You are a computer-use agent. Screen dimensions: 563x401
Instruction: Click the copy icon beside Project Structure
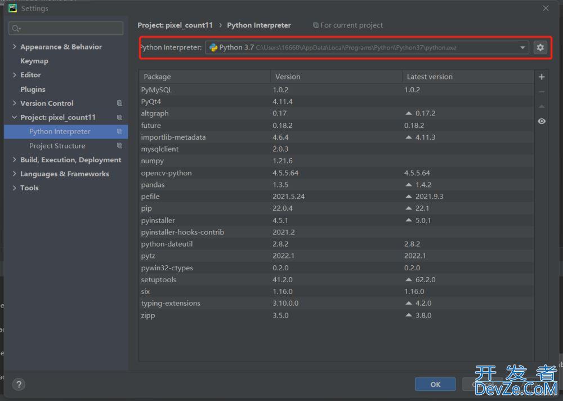(119, 145)
